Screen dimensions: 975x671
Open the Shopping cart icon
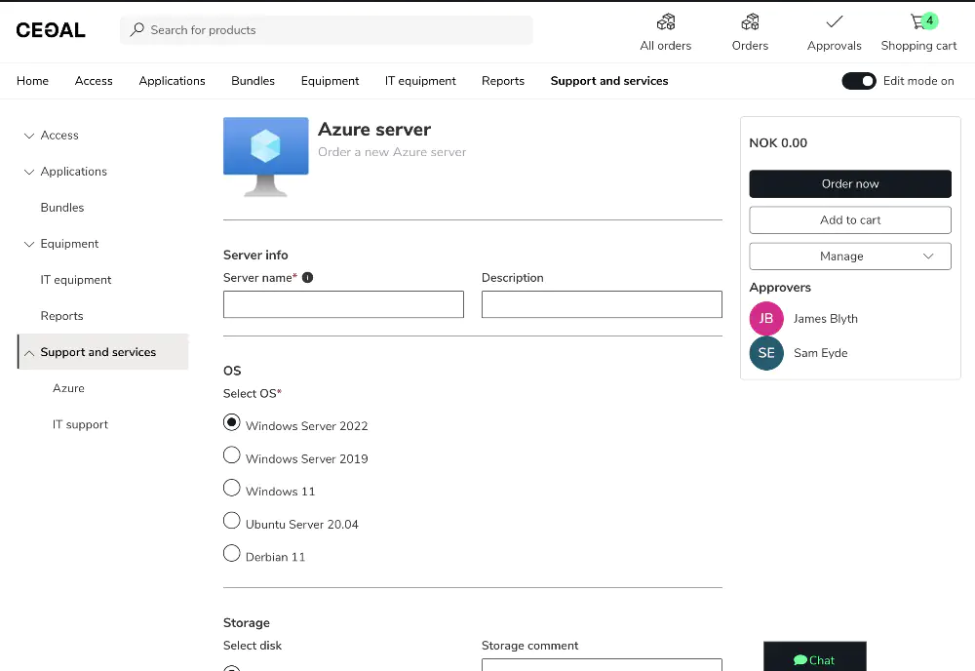click(x=918, y=22)
